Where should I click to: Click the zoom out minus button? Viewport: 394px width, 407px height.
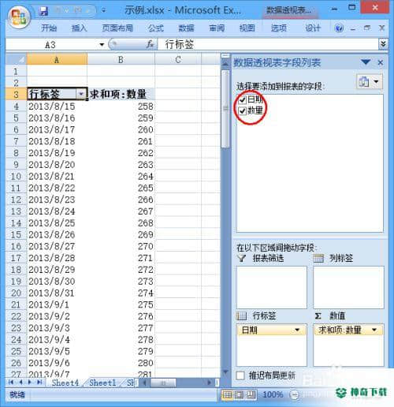click(x=294, y=394)
